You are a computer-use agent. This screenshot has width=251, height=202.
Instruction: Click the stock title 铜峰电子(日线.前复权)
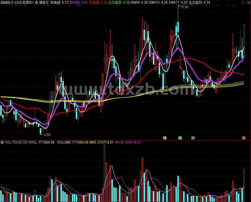(x=17, y=2)
